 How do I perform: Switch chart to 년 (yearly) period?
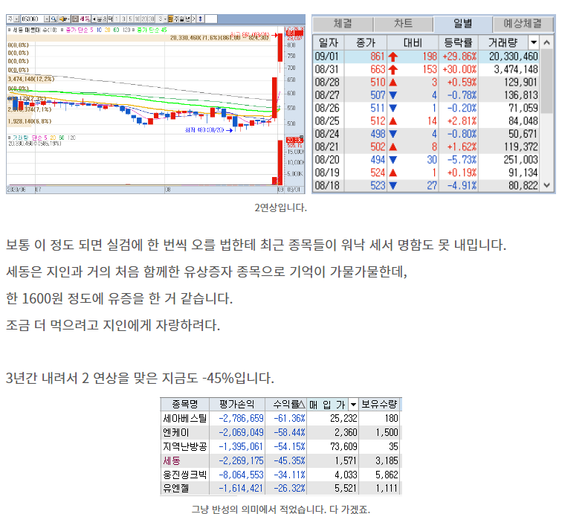pyautogui.click(x=187, y=19)
